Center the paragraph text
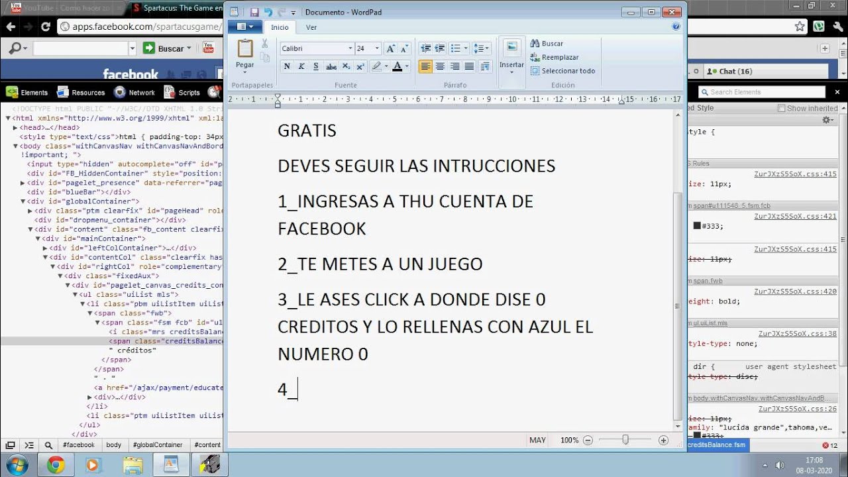 440,66
